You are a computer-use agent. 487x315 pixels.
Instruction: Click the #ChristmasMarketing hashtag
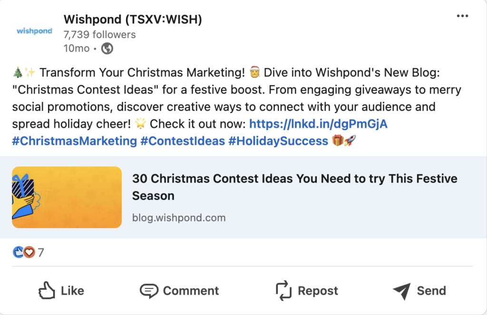coord(74,141)
